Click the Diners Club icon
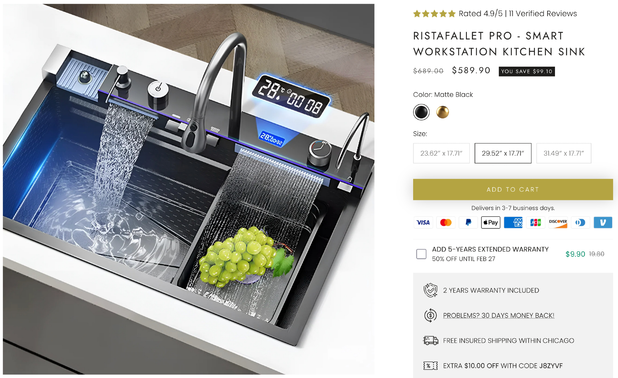The width and height of the screenshot is (618, 378). click(580, 222)
